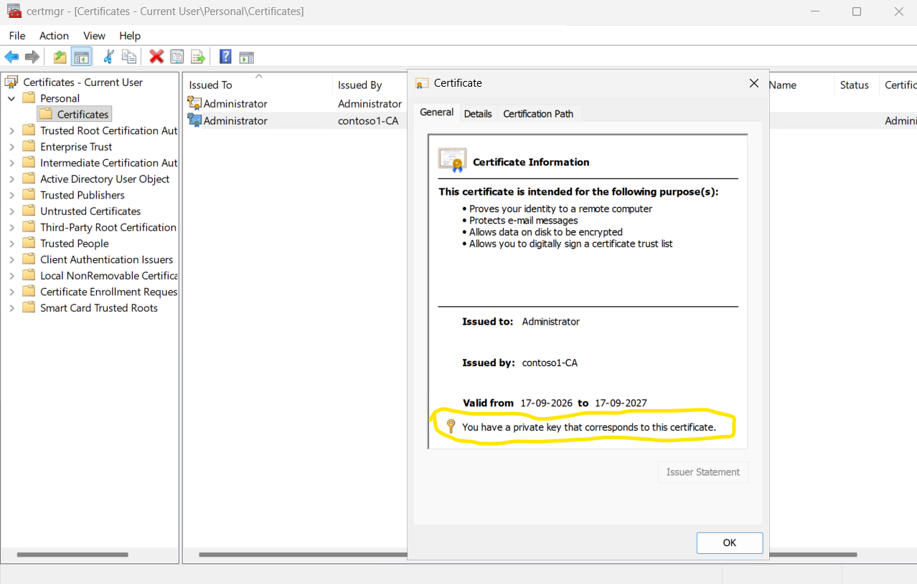Click OK in the Certificate dialog
917x584 pixels.
coord(730,542)
